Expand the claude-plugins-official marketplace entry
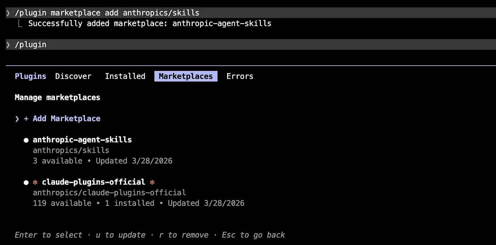Viewport: 496px width, 245px height. (x=94, y=182)
